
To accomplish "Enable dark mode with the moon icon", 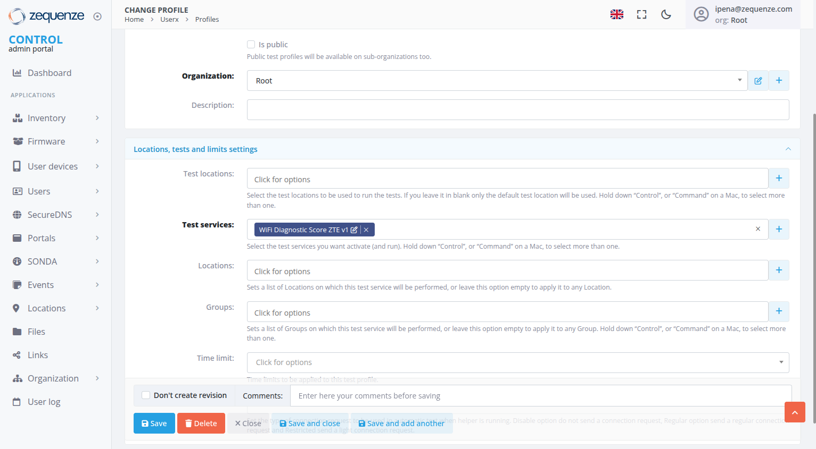I will click(x=666, y=14).
